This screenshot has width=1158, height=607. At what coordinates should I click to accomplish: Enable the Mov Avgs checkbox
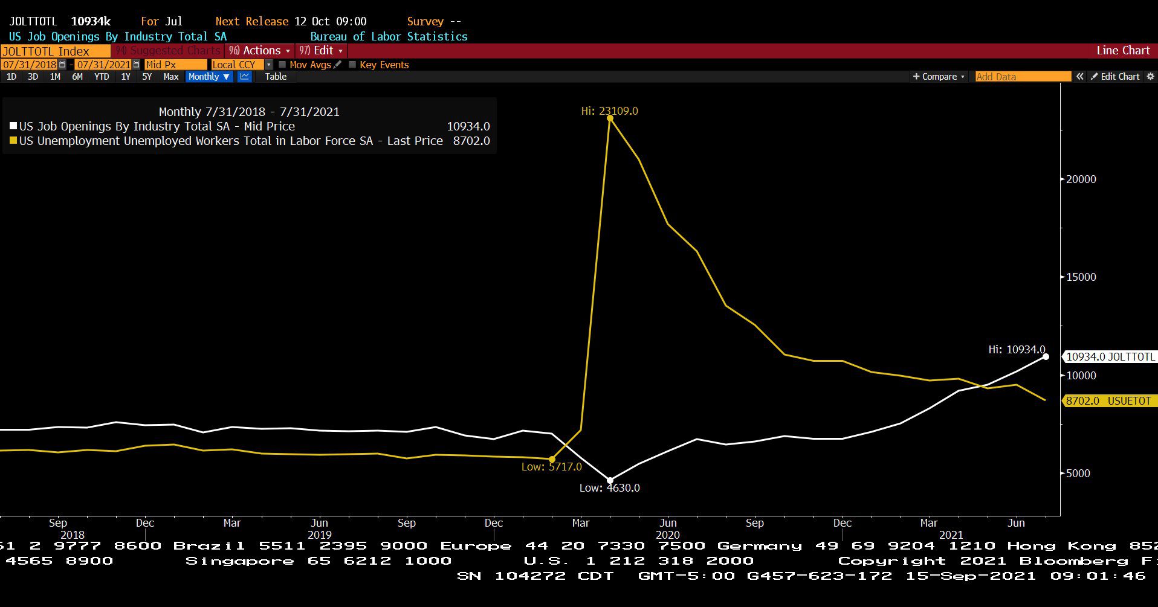point(282,65)
